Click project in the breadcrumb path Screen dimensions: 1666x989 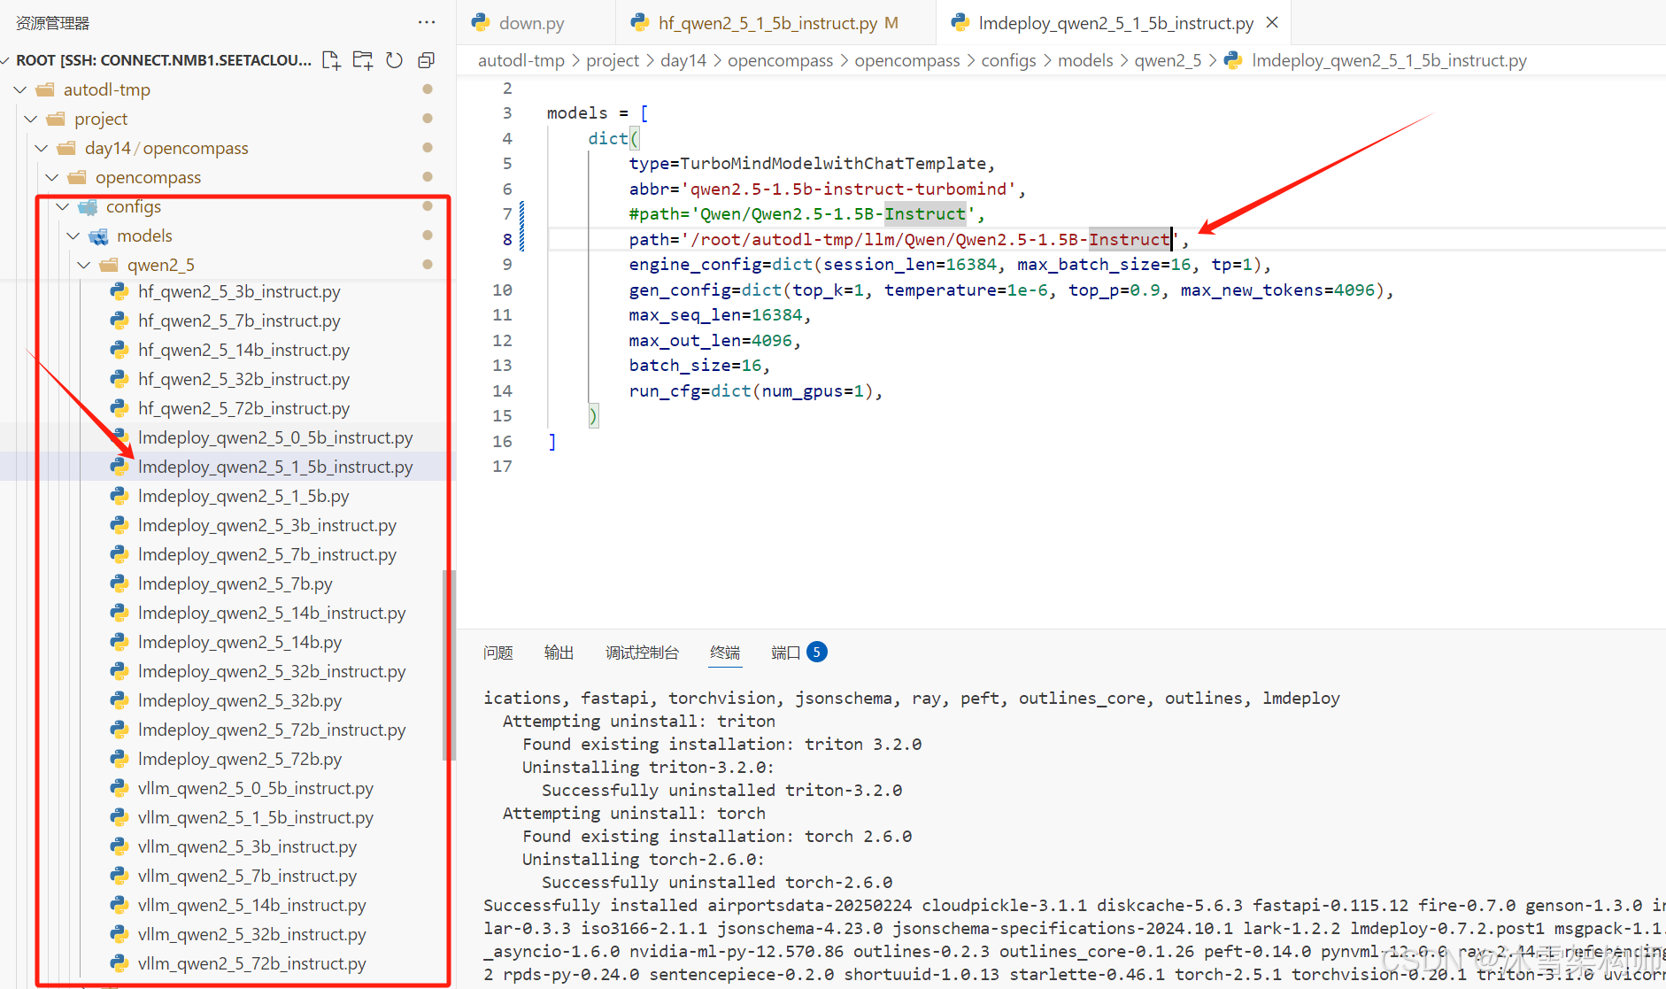click(x=613, y=60)
